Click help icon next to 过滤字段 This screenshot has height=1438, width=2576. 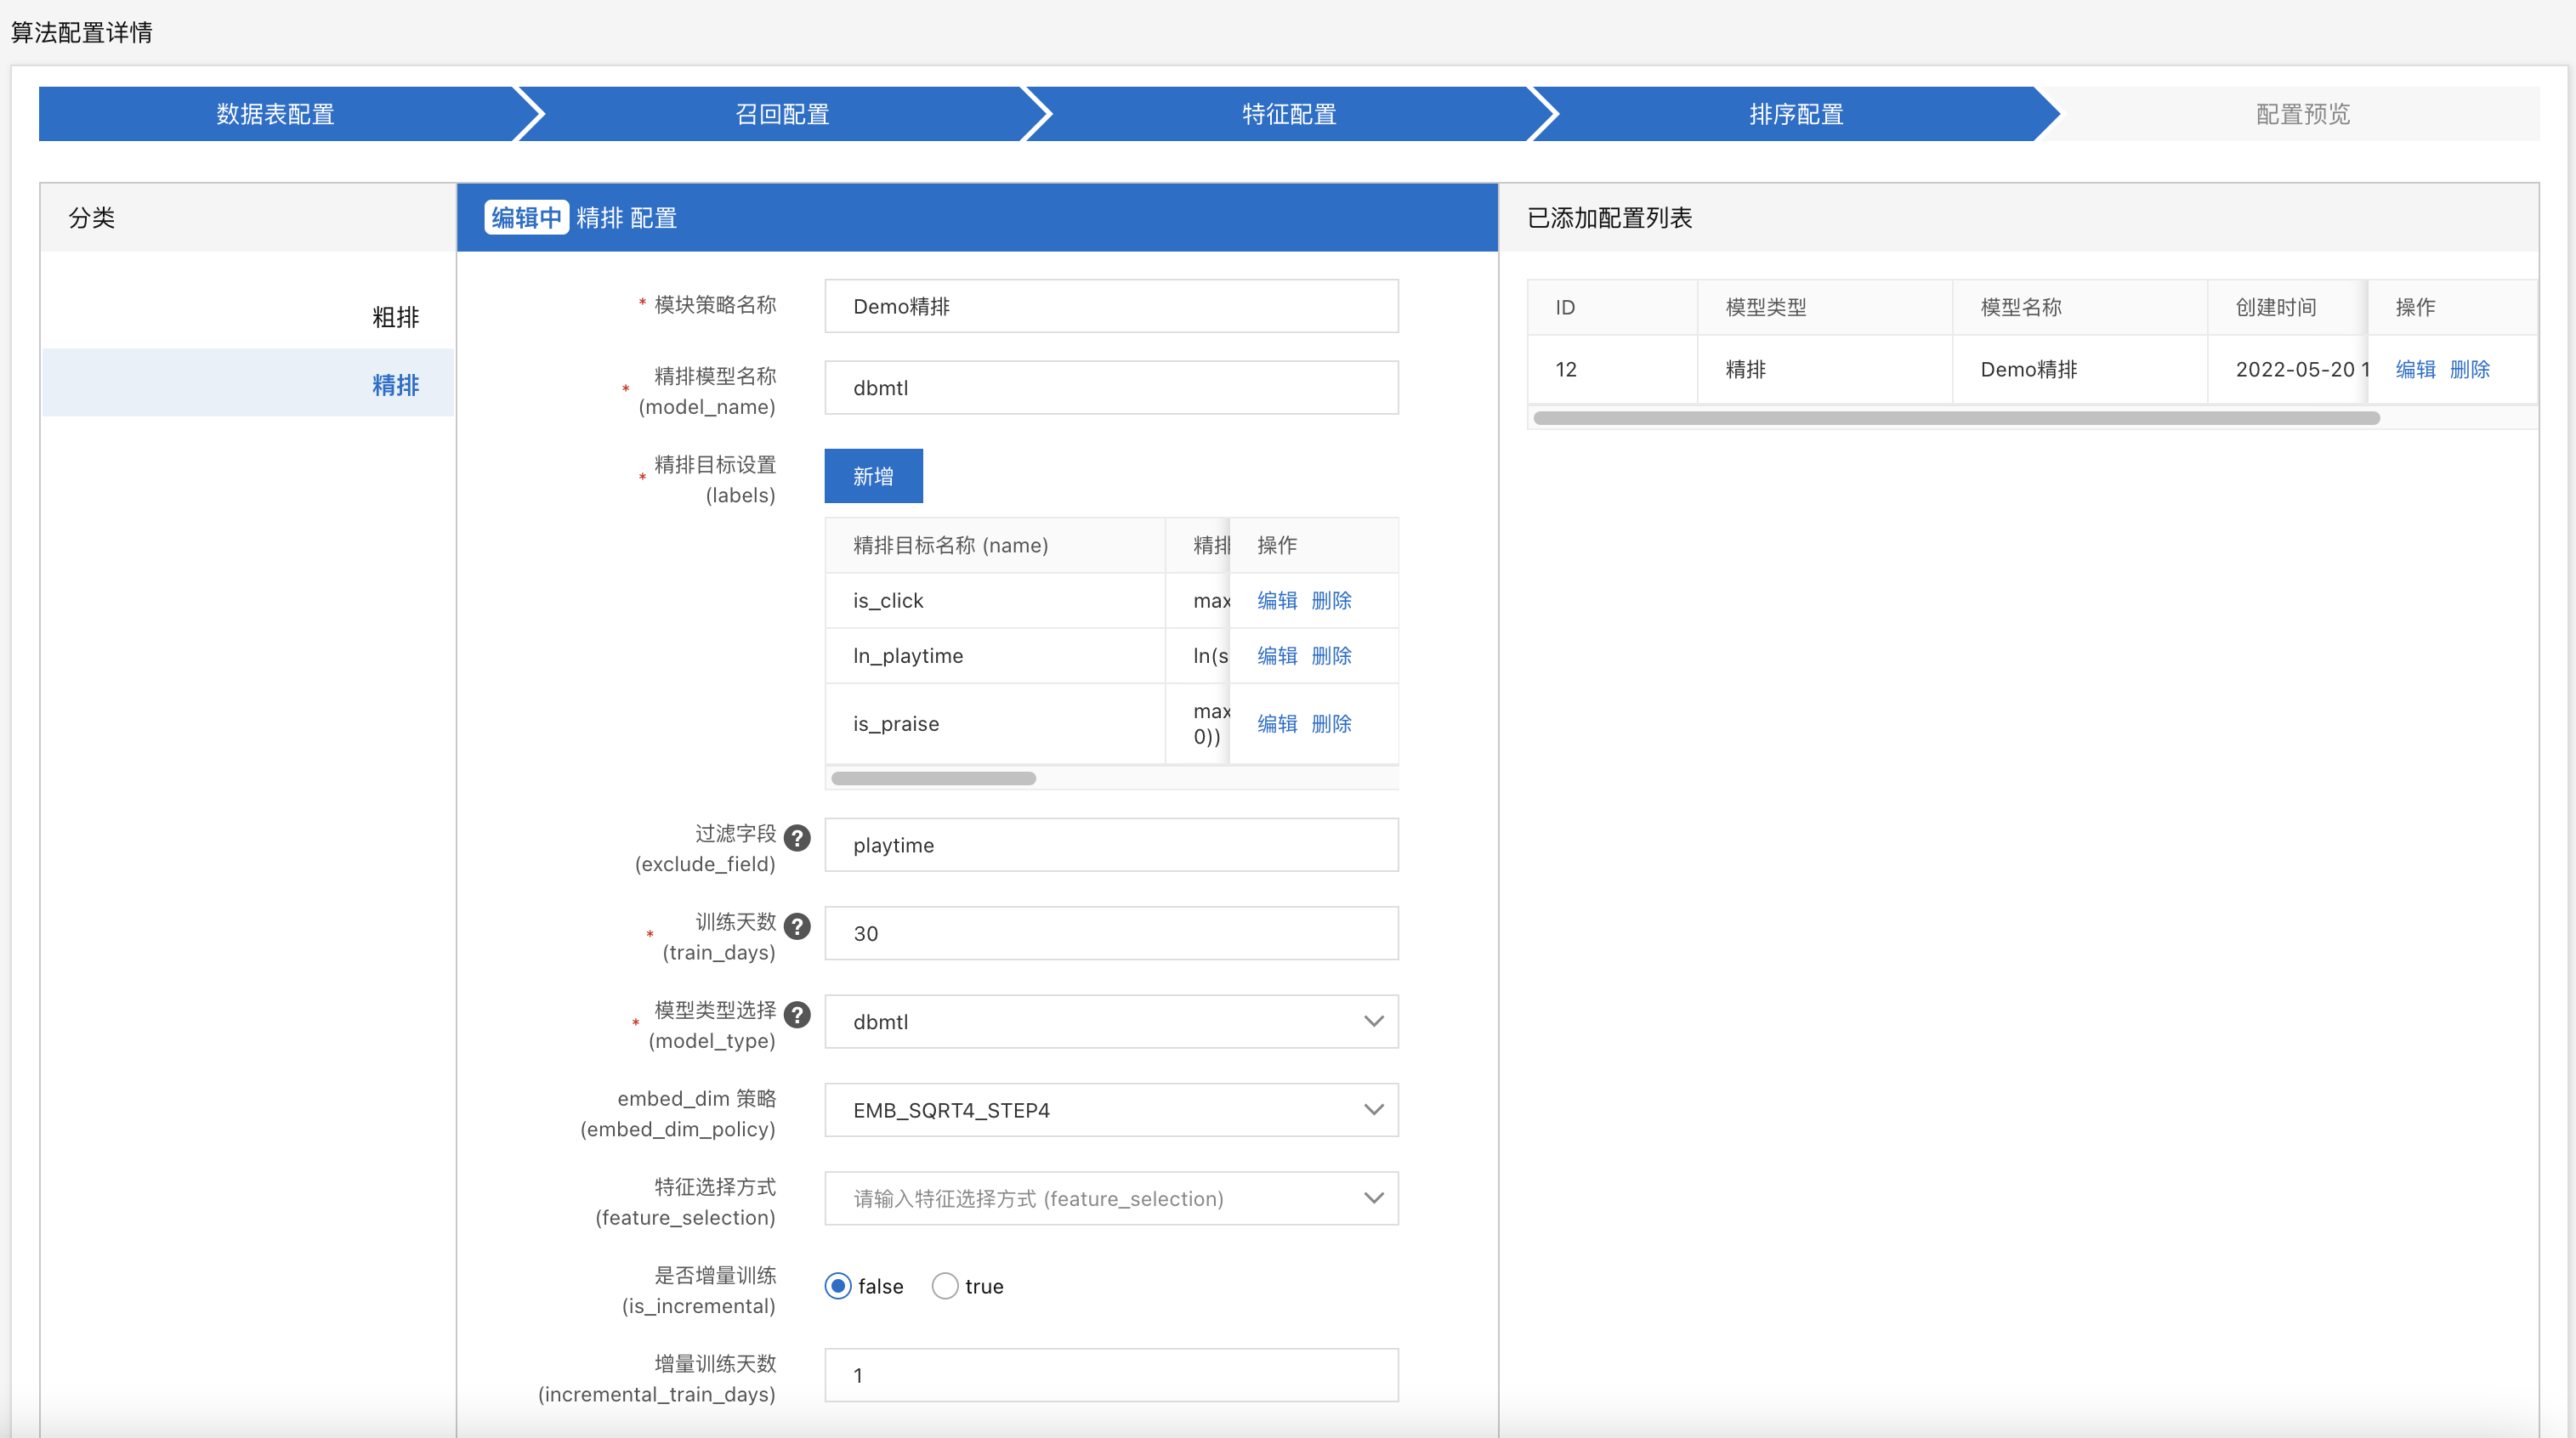tap(797, 837)
